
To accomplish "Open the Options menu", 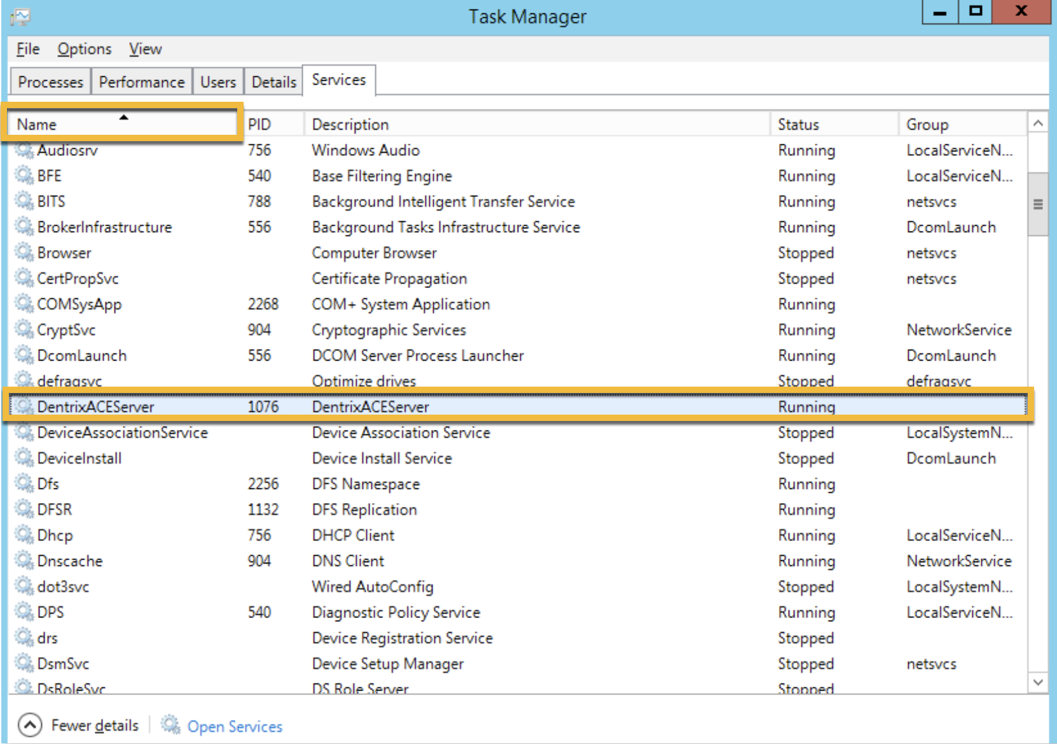I will (x=84, y=49).
